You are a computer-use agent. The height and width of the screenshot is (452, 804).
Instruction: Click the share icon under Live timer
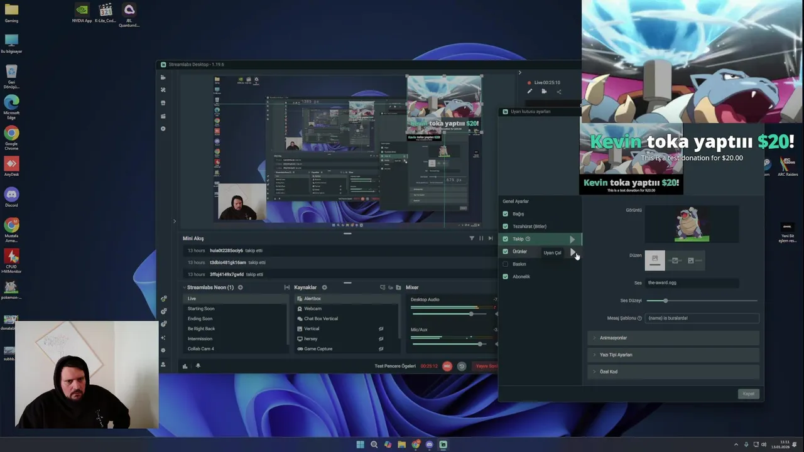(558, 92)
